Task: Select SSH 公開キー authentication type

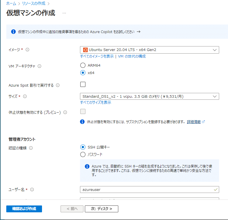Action: (x=83, y=147)
